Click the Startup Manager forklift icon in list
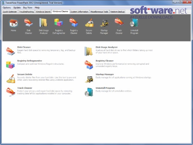Viewport: 193px width, 145px height. (89, 79)
